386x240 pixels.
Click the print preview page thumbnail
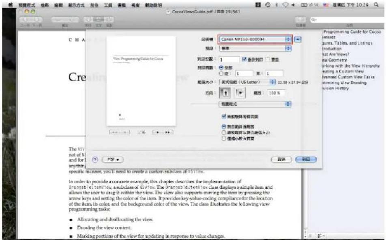pos(141,81)
